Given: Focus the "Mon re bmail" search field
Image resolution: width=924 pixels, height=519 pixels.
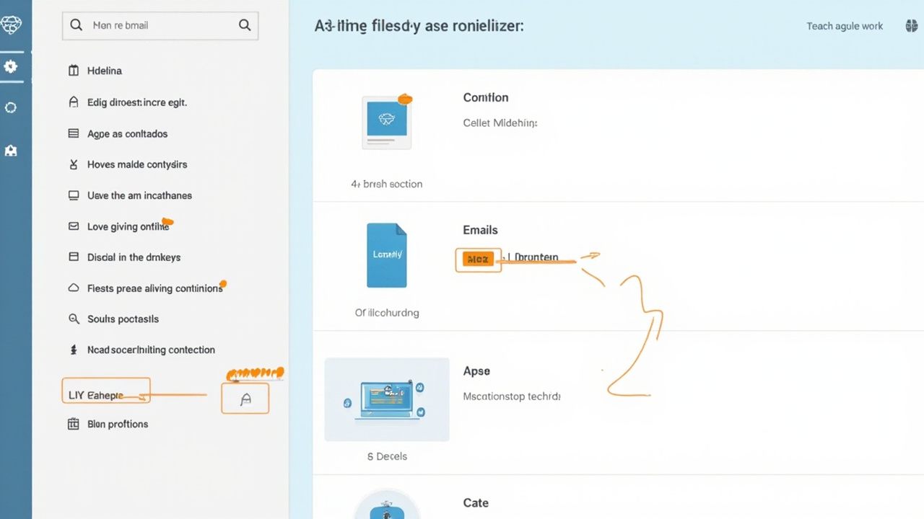Looking at the screenshot, I should (160, 25).
